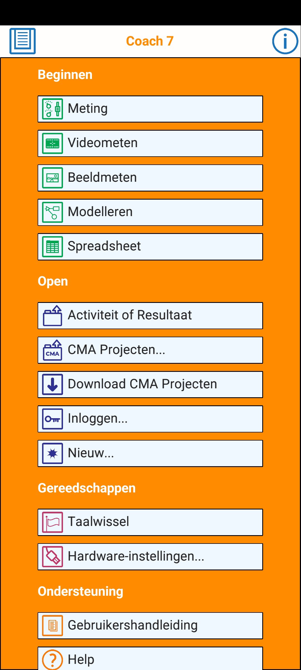Click the Modelleren diagram icon
Viewport: 301px width, 670px height.
[x=52, y=212]
